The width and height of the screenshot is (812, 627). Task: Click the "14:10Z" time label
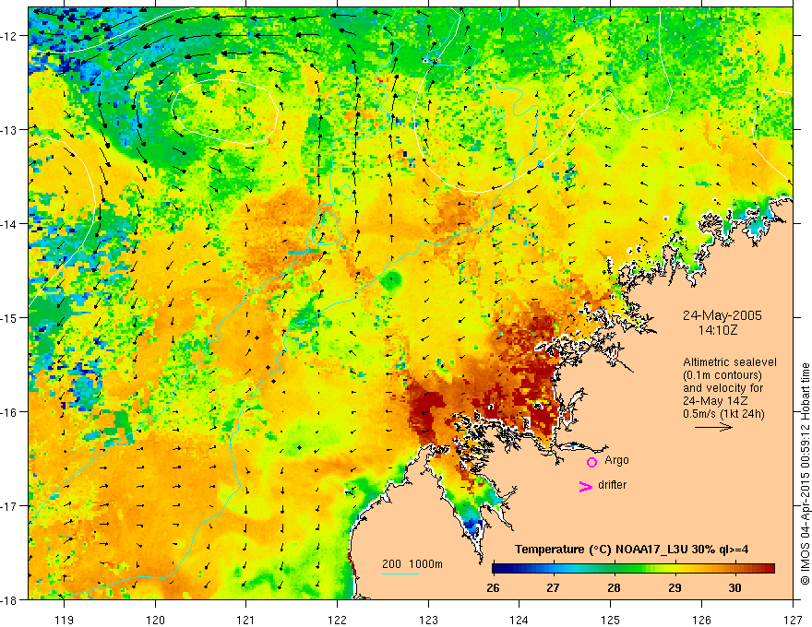coord(717,329)
